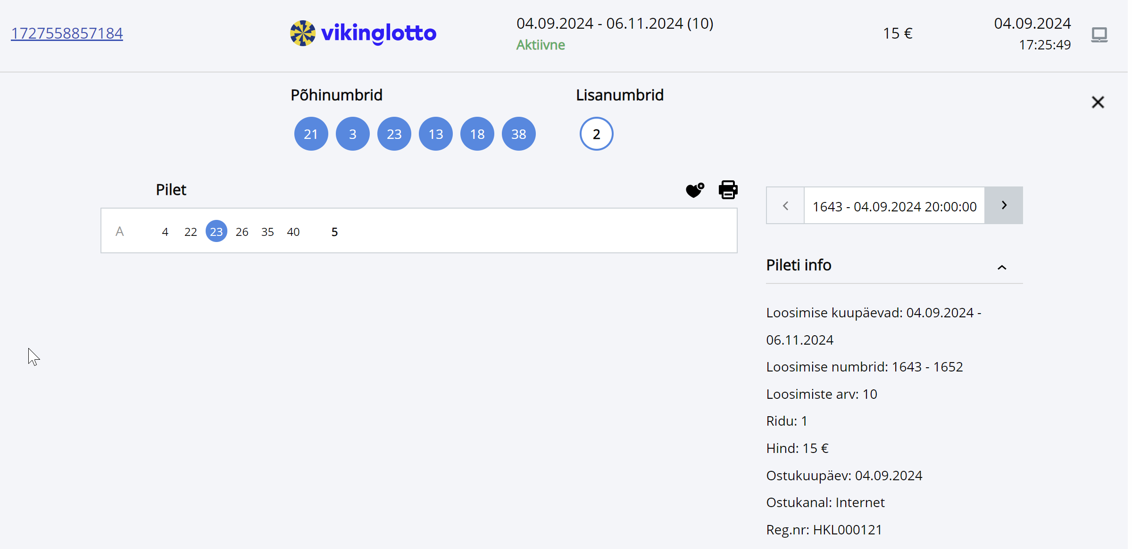
Task: Go to next draw with right arrow
Action: (x=1004, y=205)
